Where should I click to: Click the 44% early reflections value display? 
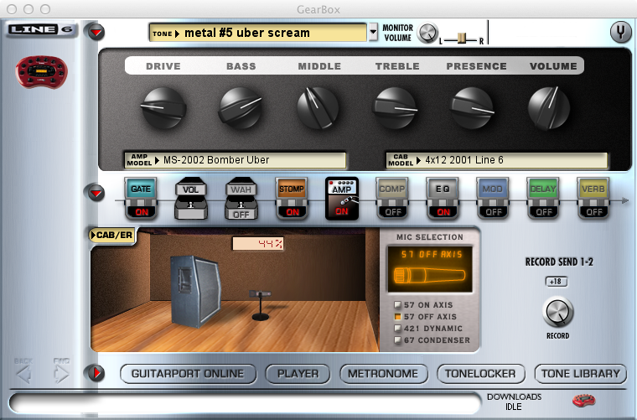[x=258, y=244]
